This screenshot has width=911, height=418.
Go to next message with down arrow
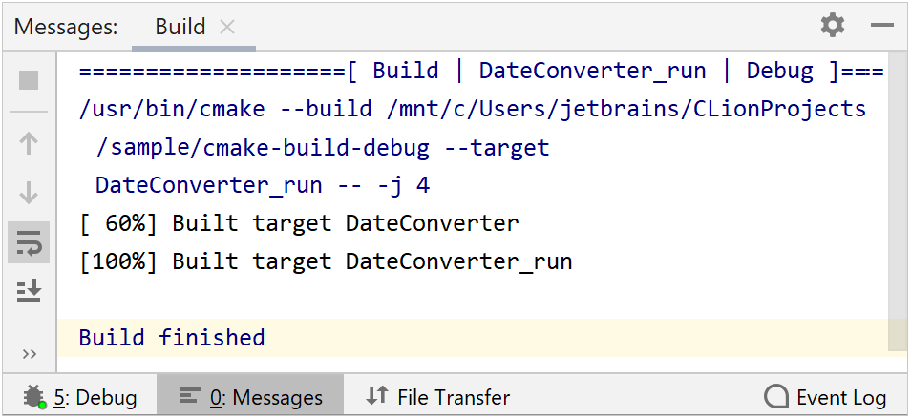tap(29, 193)
